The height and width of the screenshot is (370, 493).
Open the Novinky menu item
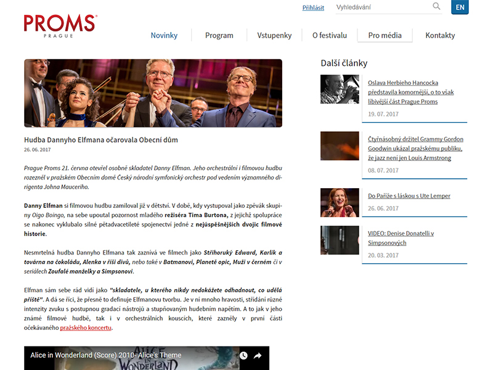pos(164,35)
